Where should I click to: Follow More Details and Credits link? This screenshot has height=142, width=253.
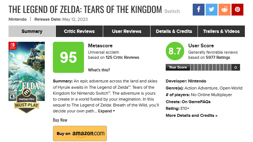192,115
